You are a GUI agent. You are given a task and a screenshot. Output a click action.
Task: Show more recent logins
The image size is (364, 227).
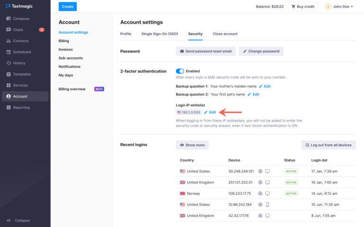(x=192, y=145)
